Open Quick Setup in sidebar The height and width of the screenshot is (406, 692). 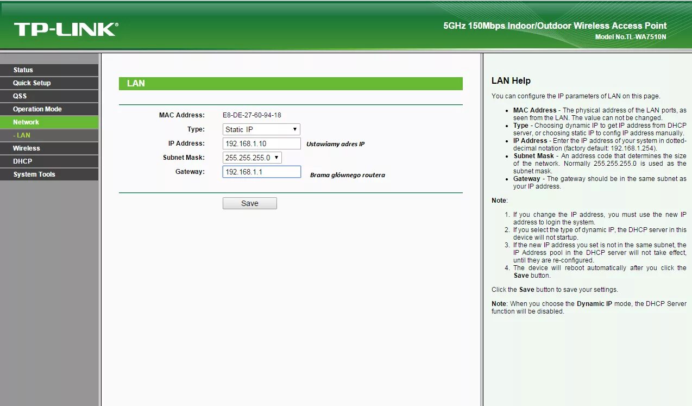point(49,83)
